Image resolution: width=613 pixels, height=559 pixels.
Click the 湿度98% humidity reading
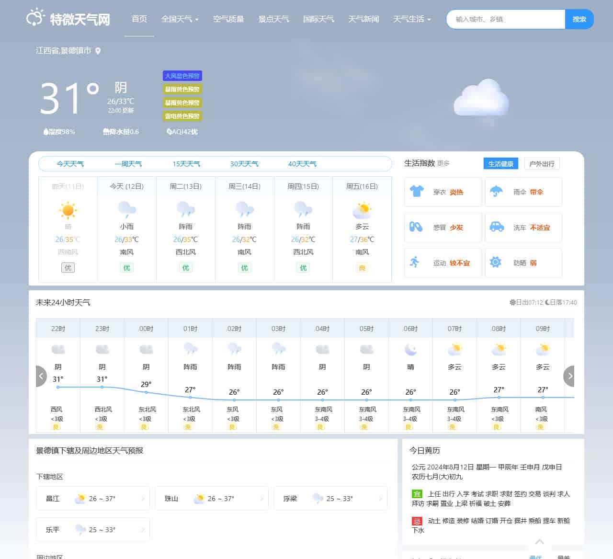point(59,132)
